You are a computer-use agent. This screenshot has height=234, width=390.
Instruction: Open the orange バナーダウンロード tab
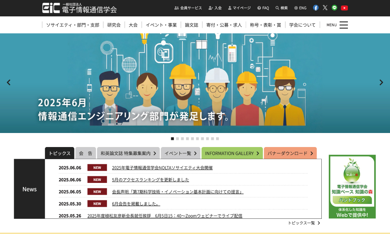click(290, 153)
